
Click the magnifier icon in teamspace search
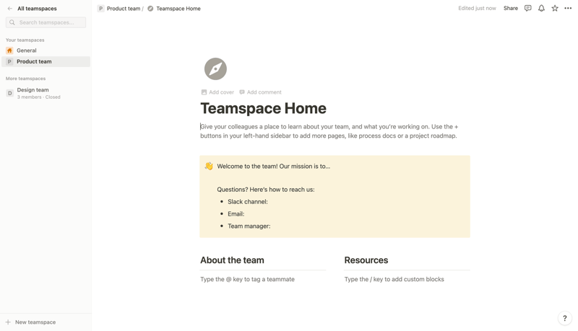[x=12, y=22]
